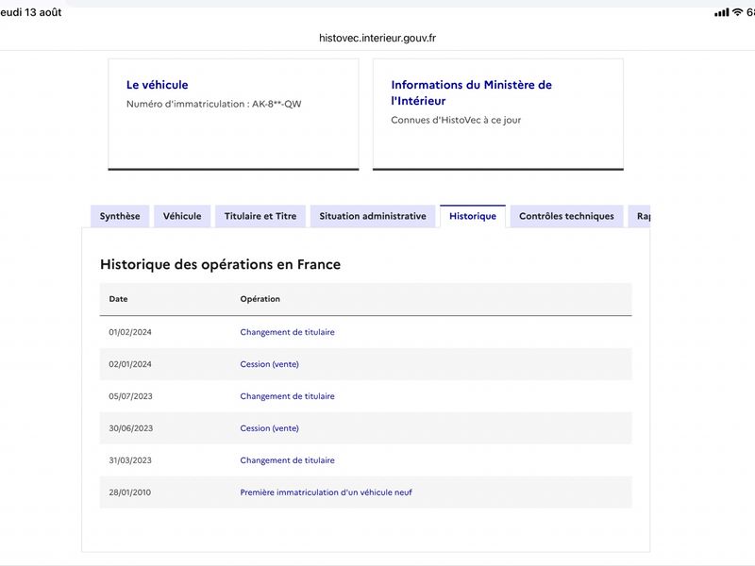Image resolution: width=755 pixels, height=566 pixels.
Task: Select the Informations du Ministère de l'Intérieur card
Action: coord(498,114)
